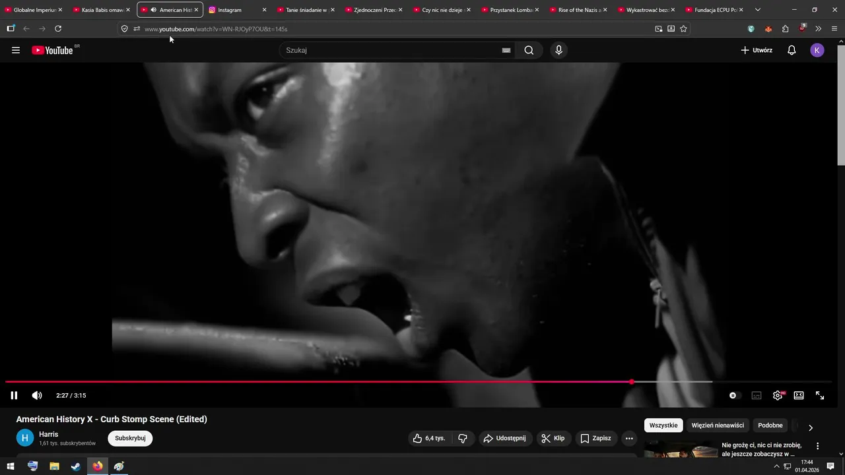Go to the YouTube home logo
845x475 pixels.
pyautogui.click(x=53, y=50)
